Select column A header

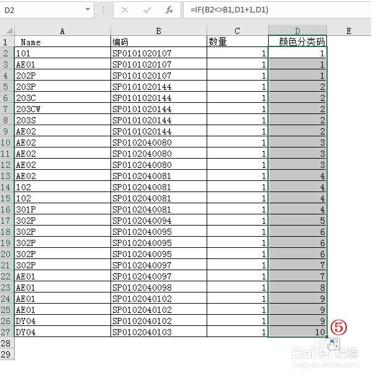(63, 31)
